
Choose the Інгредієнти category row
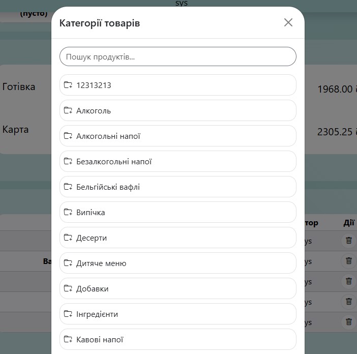(x=178, y=314)
